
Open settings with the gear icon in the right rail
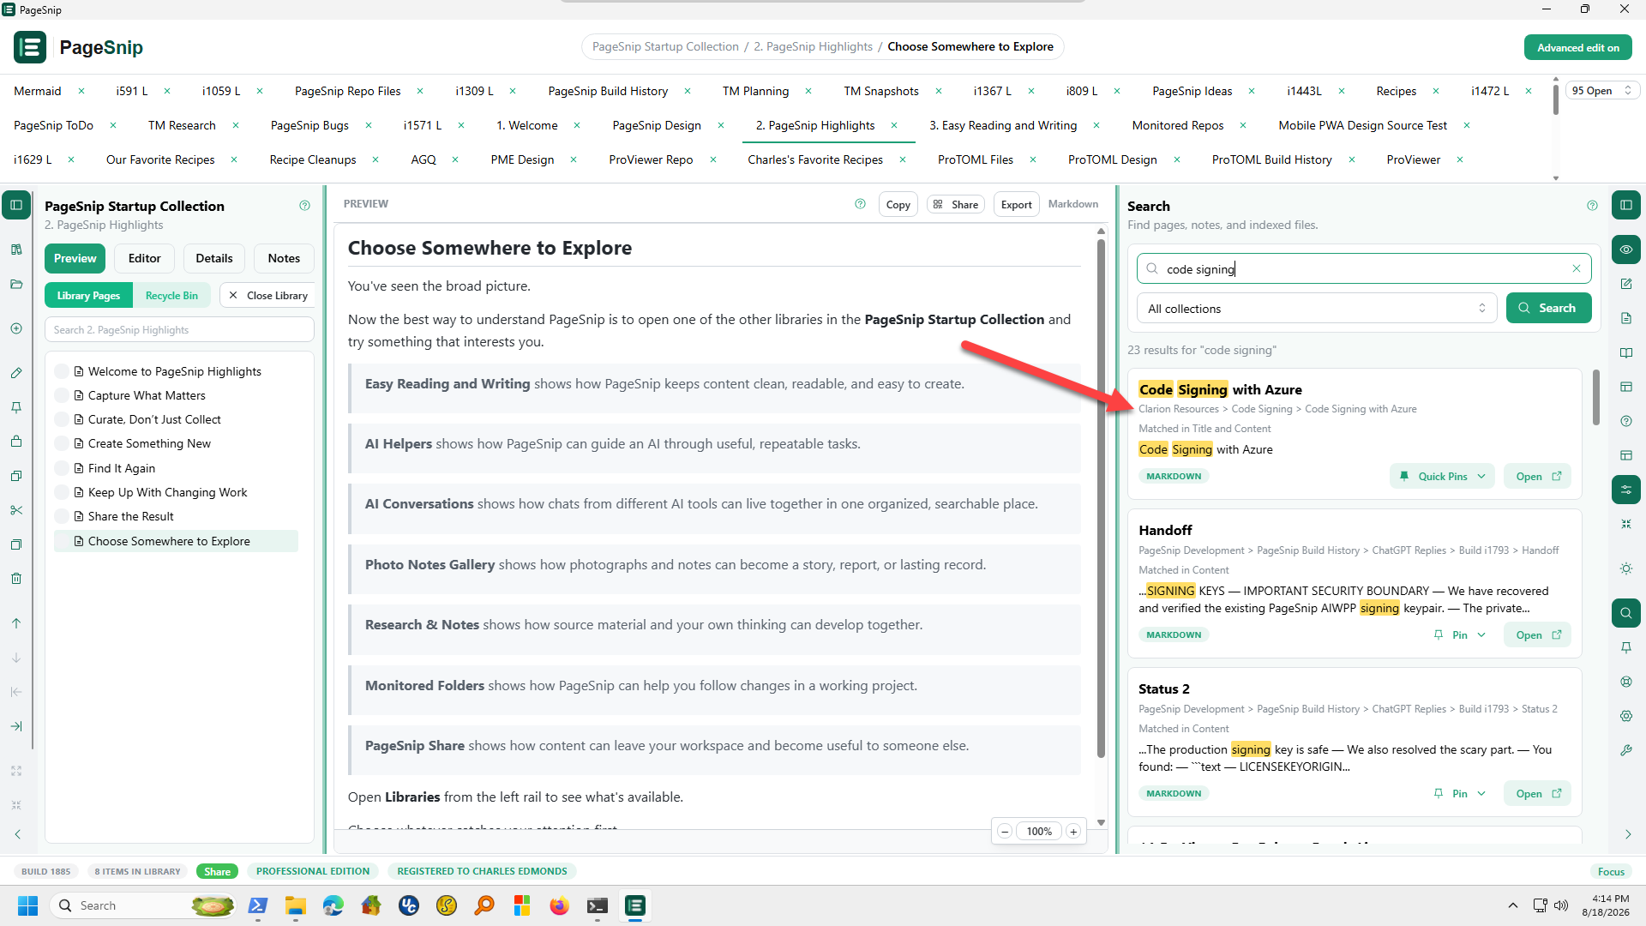pyautogui.click(x=1626, y=716)
